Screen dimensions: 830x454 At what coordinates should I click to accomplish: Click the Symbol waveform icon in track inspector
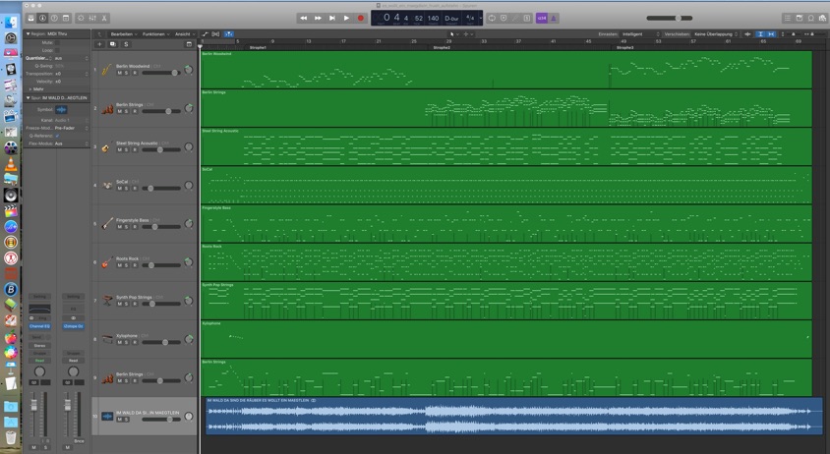[61, 109]
